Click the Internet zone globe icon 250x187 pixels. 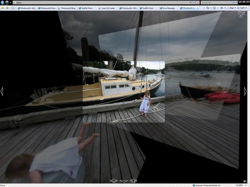194,185
